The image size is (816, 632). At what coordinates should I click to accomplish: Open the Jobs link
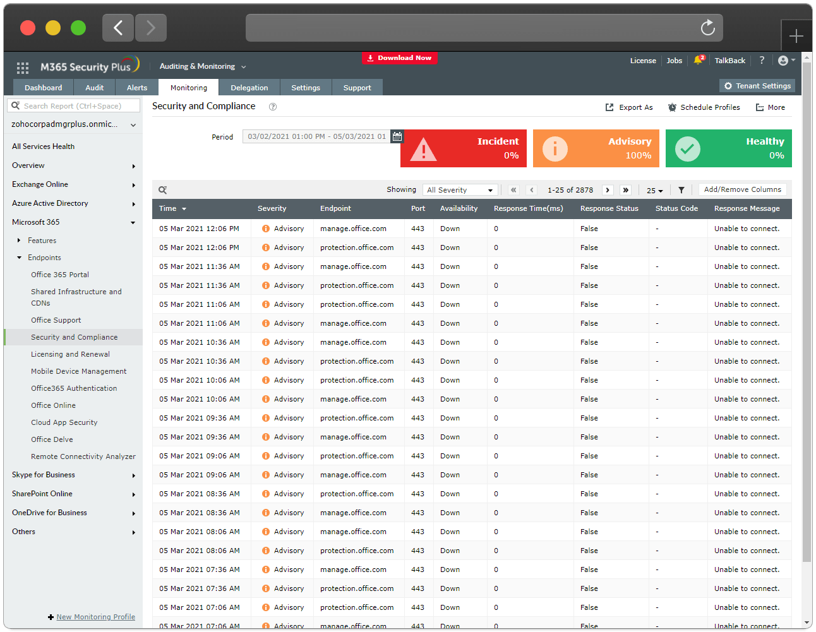675,61
